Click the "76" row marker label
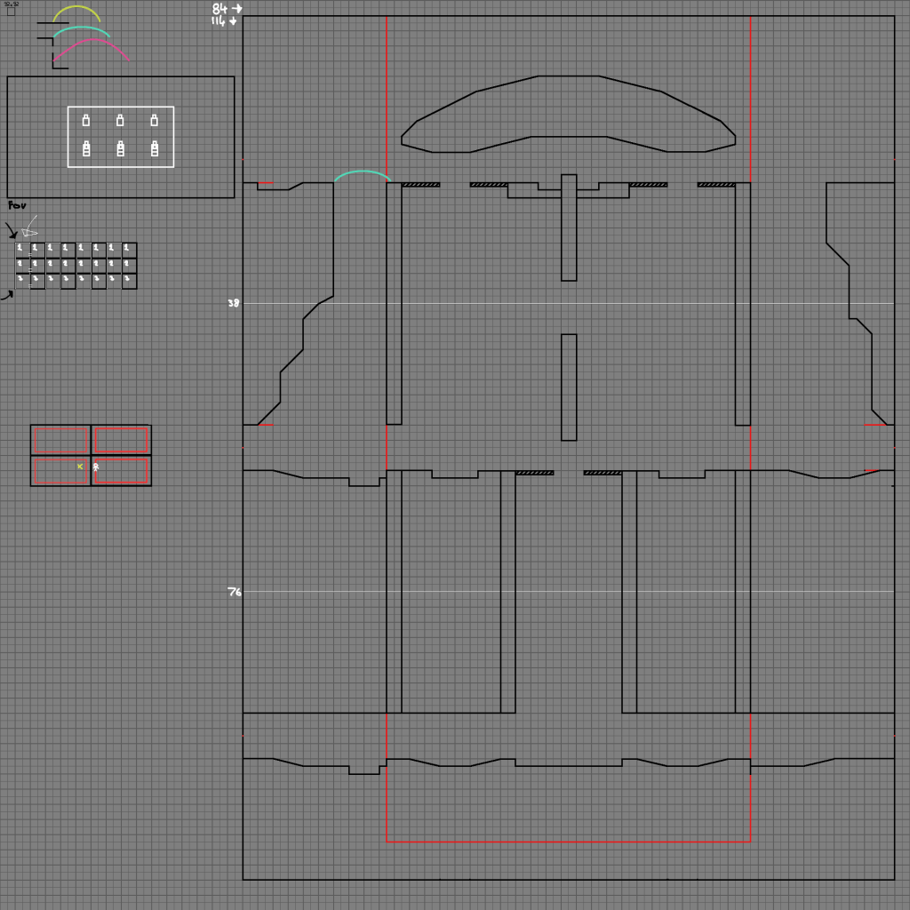 click(x=234, y=592)
